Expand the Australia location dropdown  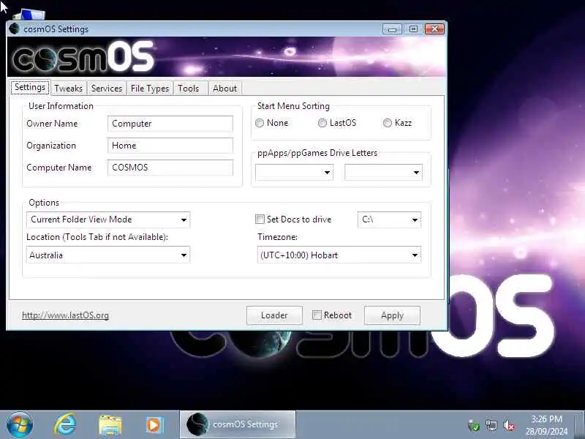(x=108, y=255)
